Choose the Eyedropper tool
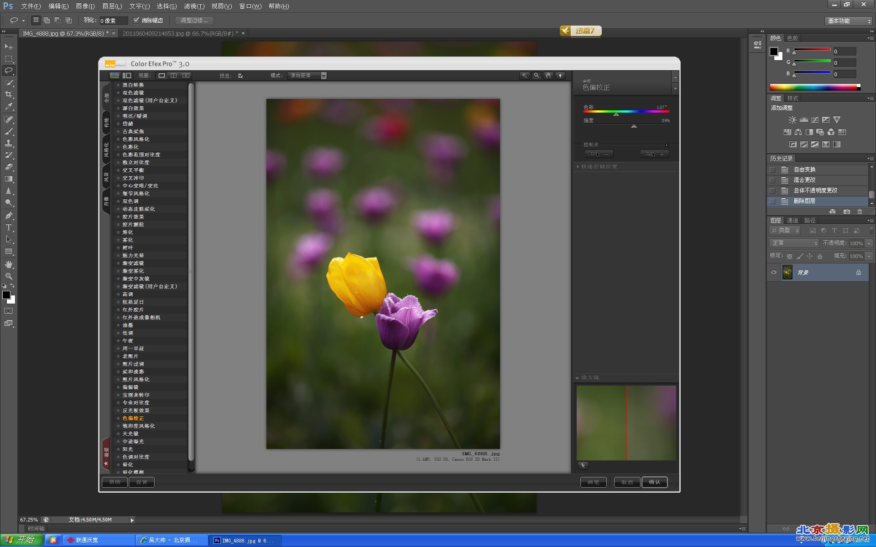 click(x=9, y=106)
